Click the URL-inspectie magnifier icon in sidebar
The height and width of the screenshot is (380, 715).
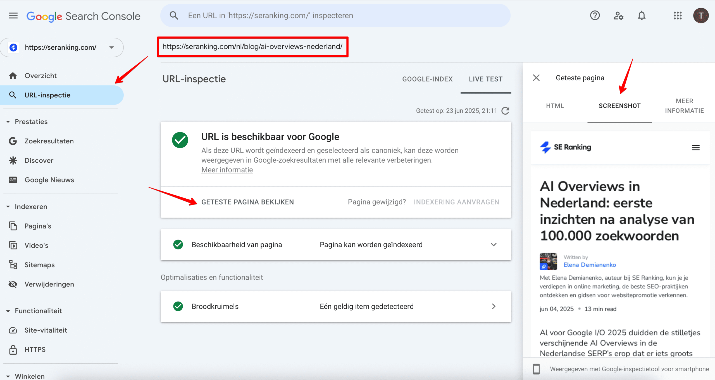(x=13, y=95)
